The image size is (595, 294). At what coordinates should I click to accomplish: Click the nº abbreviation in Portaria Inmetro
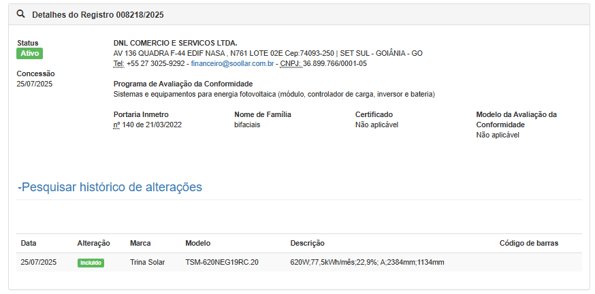[117, 125]
